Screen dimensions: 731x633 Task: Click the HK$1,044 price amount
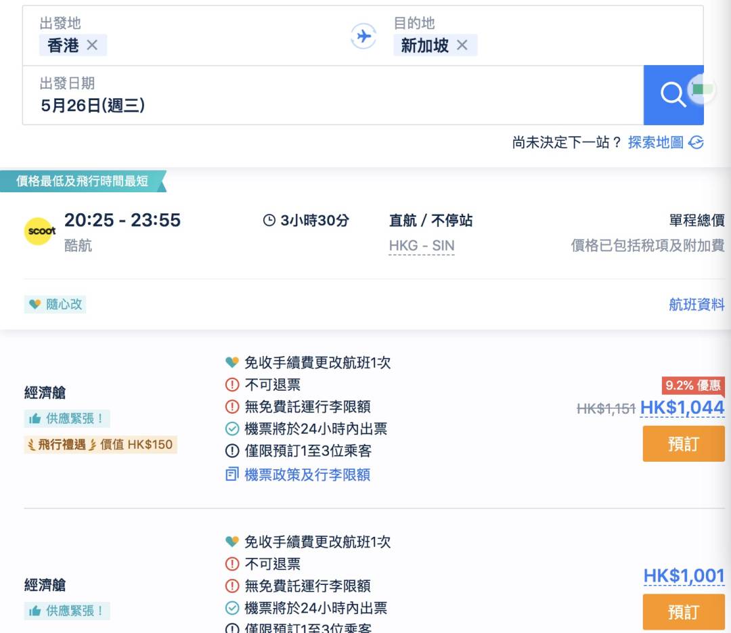[682, 408]
